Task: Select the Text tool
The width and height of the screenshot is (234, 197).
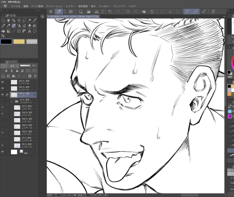Action: coord(29,31)
